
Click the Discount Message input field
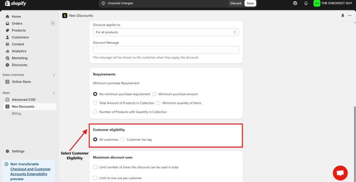tap(166, 50)
